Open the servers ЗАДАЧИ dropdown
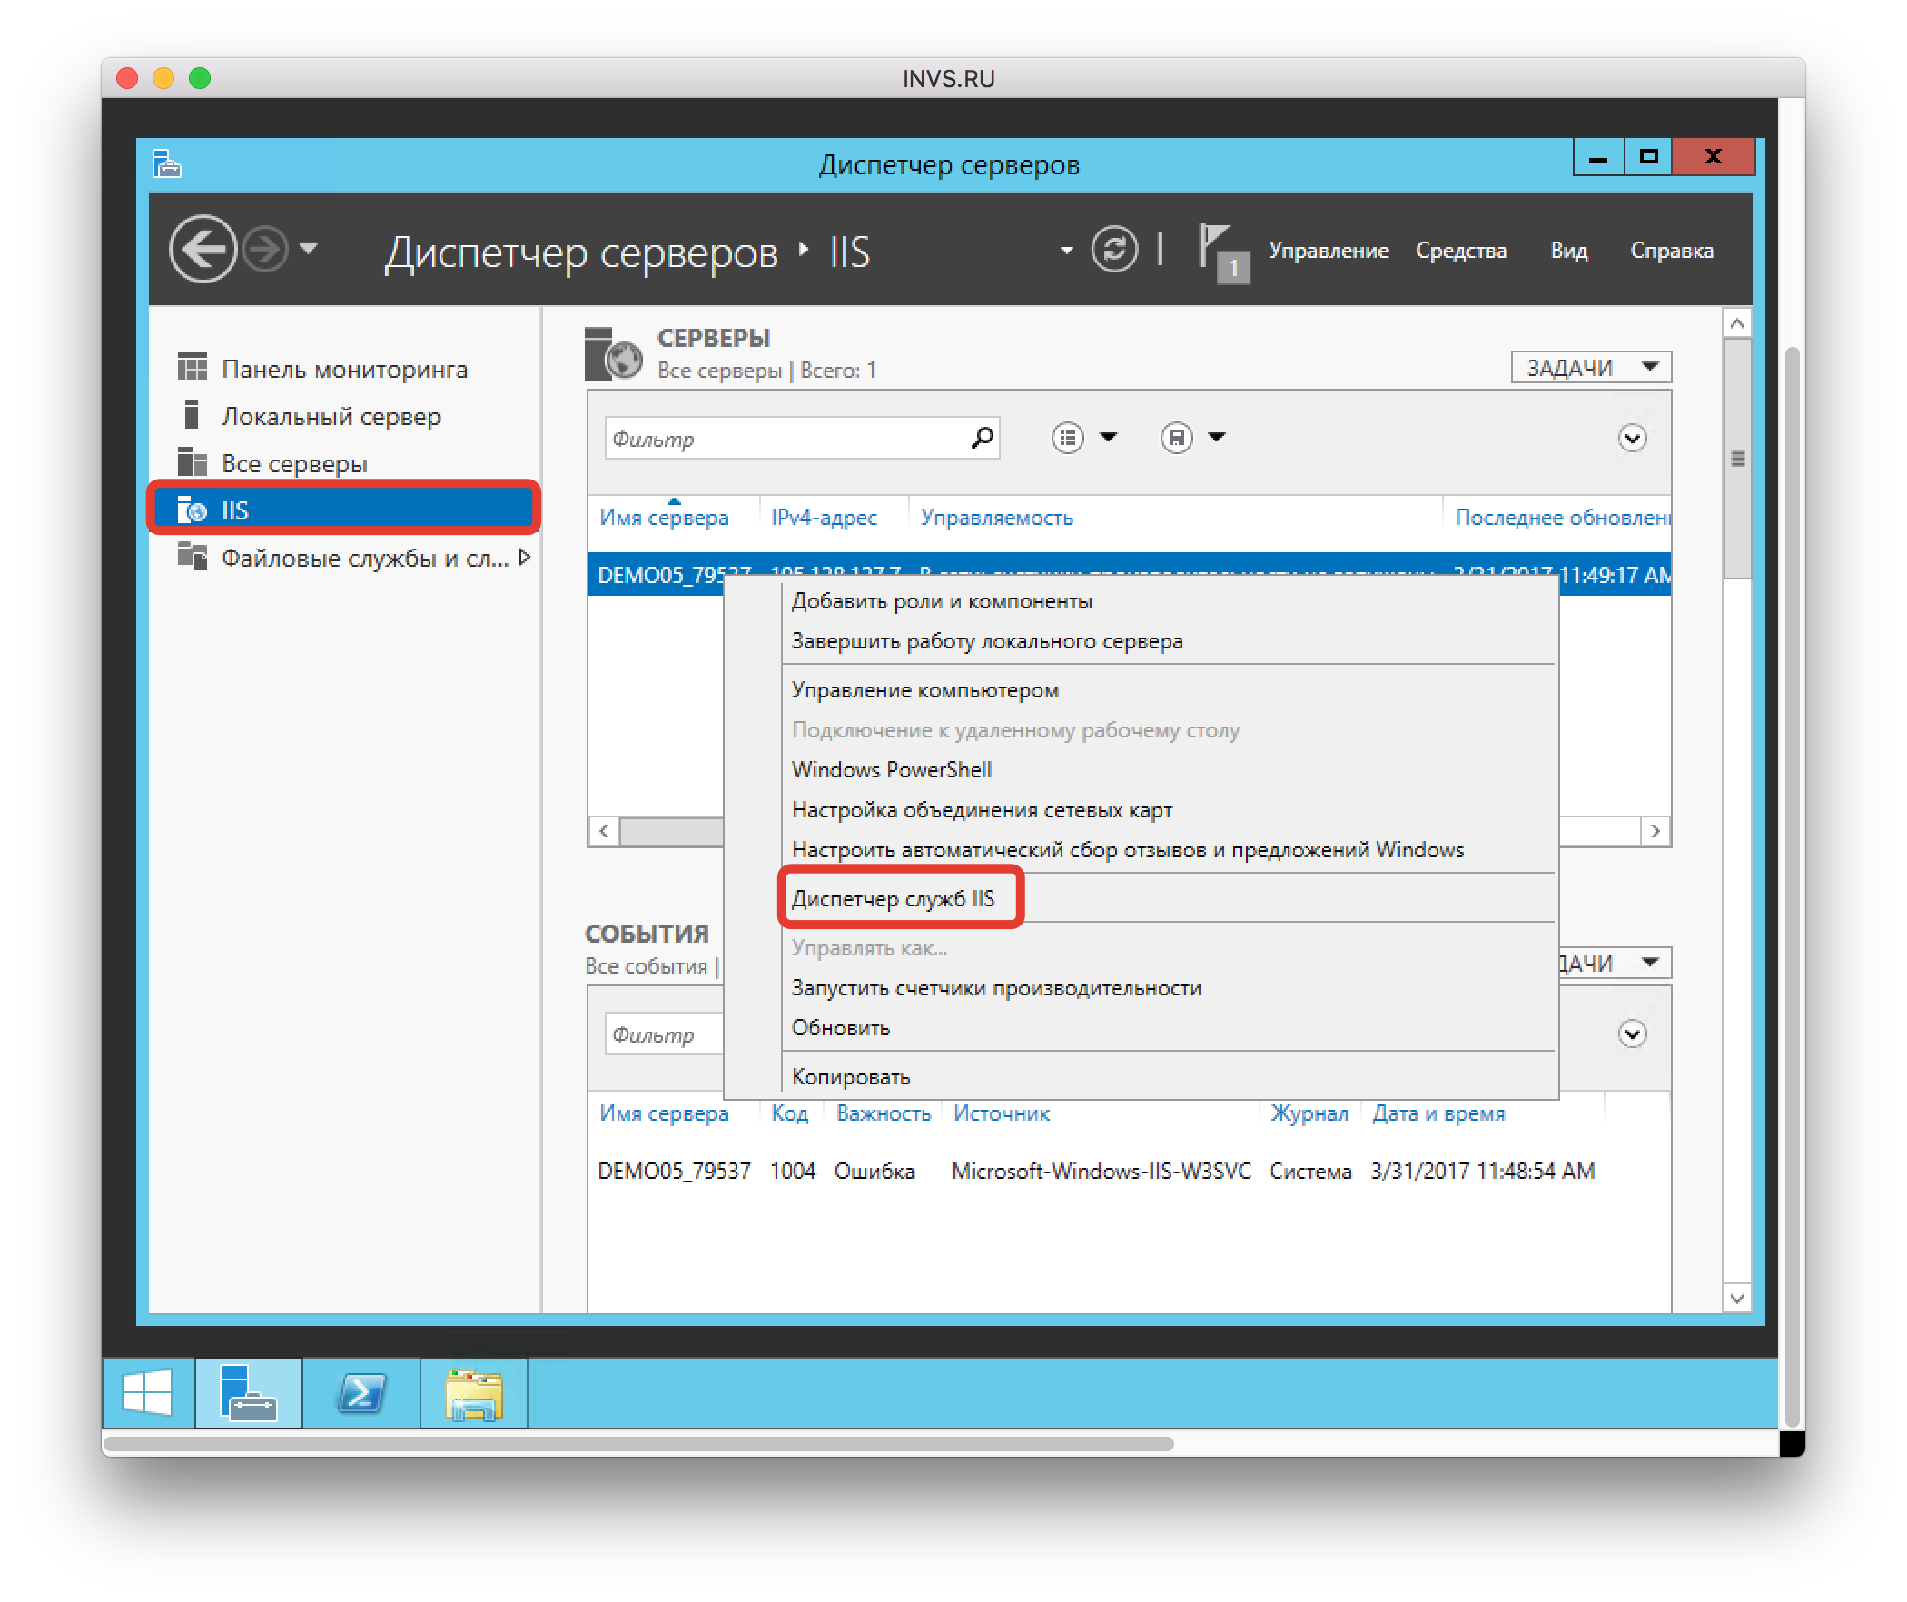 click(x=1590, y=367)
